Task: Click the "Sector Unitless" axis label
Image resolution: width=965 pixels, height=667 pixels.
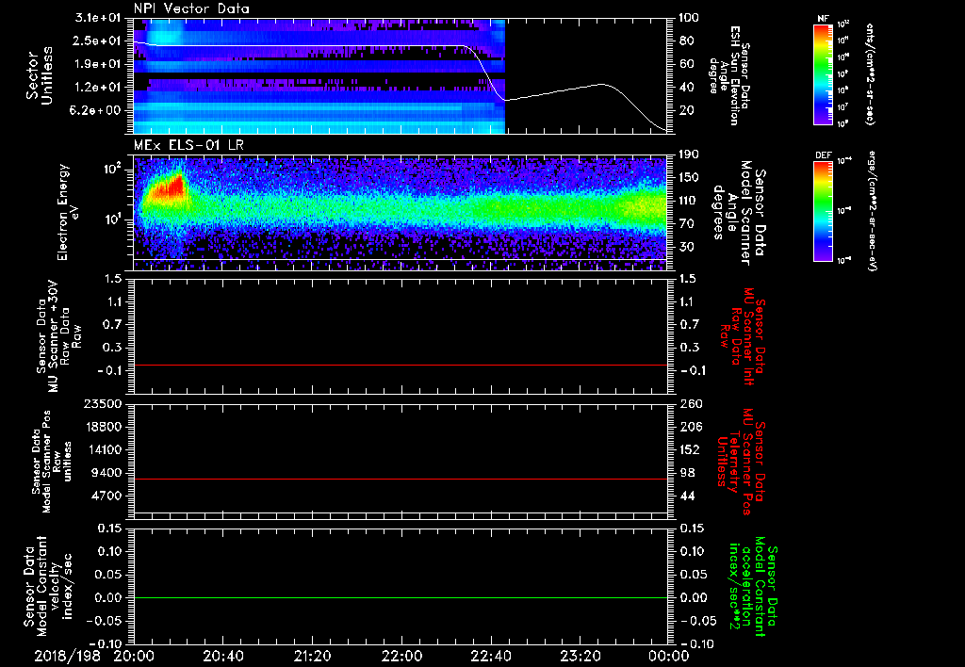Action: (40, 75)
